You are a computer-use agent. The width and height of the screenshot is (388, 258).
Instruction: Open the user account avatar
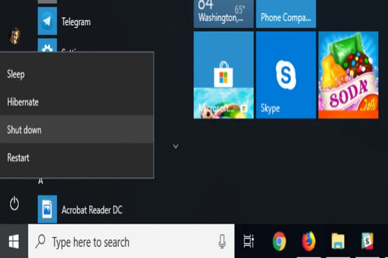point(14,36)
